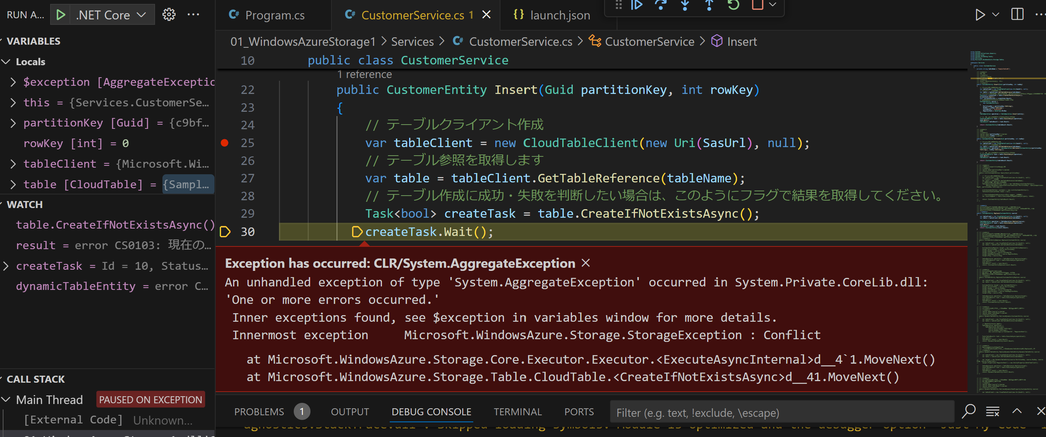Expand the $exception variable
Image resolution: width=1046 pixels, height=437 pixels.
pos(13,82)
